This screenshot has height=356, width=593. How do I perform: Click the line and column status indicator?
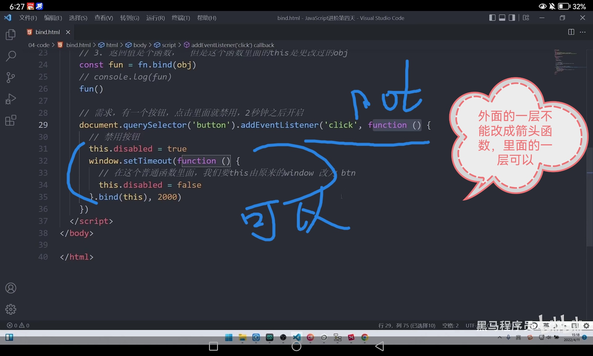click(x=407, y=325)
